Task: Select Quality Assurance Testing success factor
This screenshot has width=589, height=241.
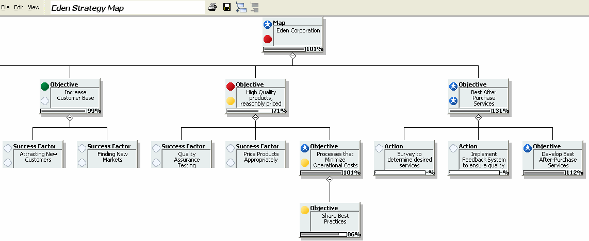Action: click(187, 160)
